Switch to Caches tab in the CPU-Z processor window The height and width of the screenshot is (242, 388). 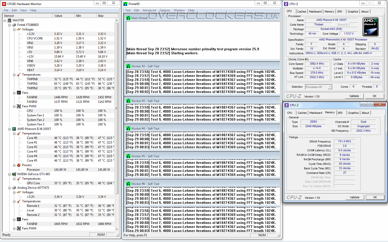[x=301, y=12]
